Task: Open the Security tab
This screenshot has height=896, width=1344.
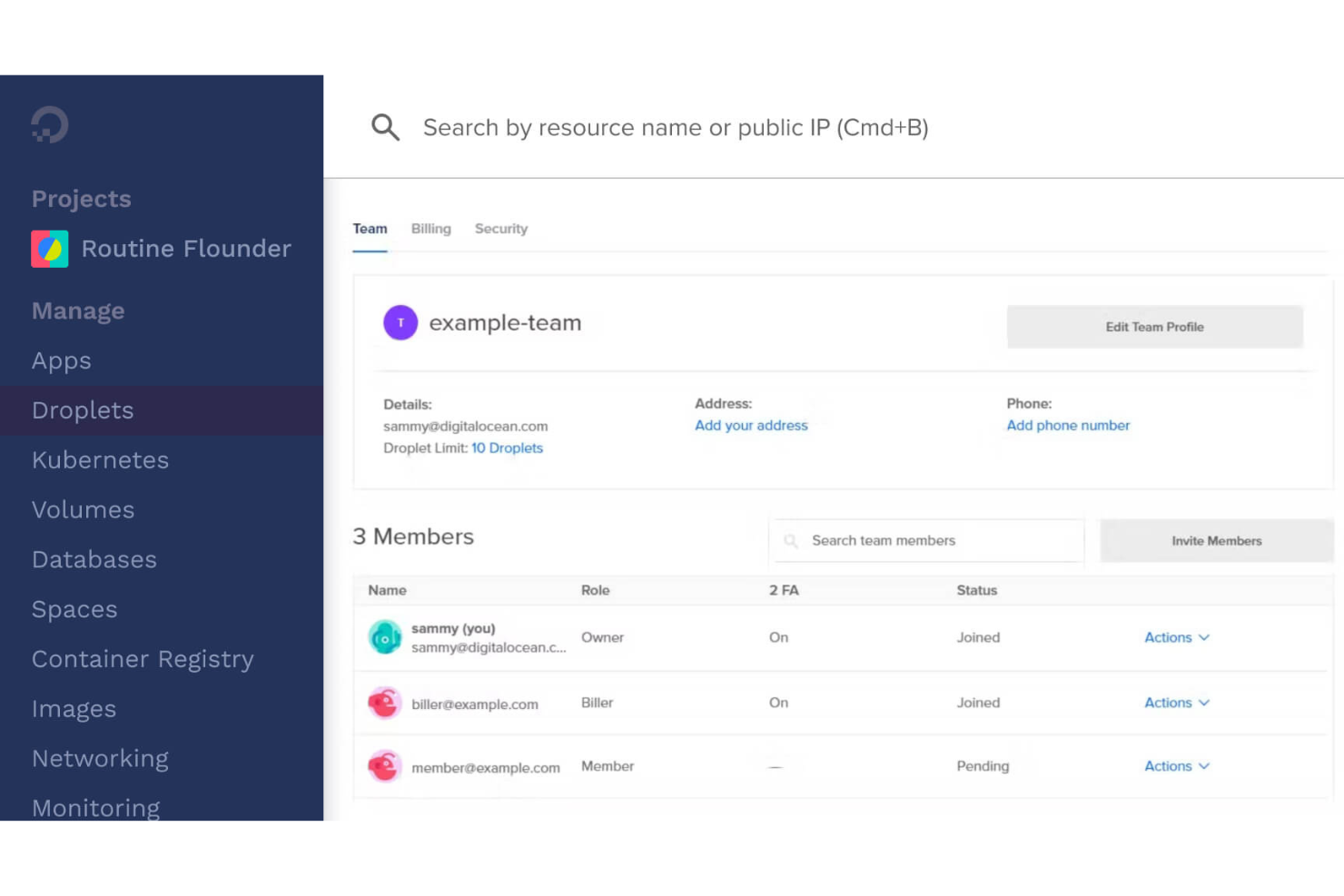Action: point(500,229)
